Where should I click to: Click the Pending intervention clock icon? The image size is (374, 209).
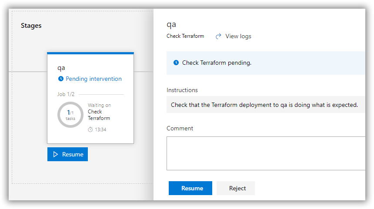[61, 79]
